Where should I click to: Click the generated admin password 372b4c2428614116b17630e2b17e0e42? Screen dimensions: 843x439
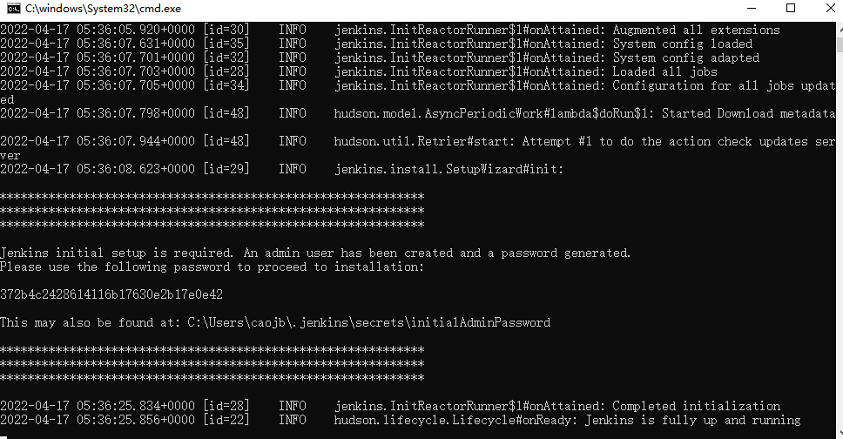click(111, 294)
